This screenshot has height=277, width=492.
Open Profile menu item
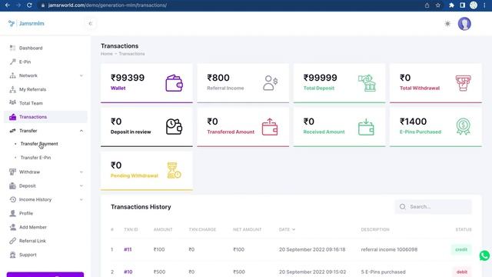(x=26, y=213)
